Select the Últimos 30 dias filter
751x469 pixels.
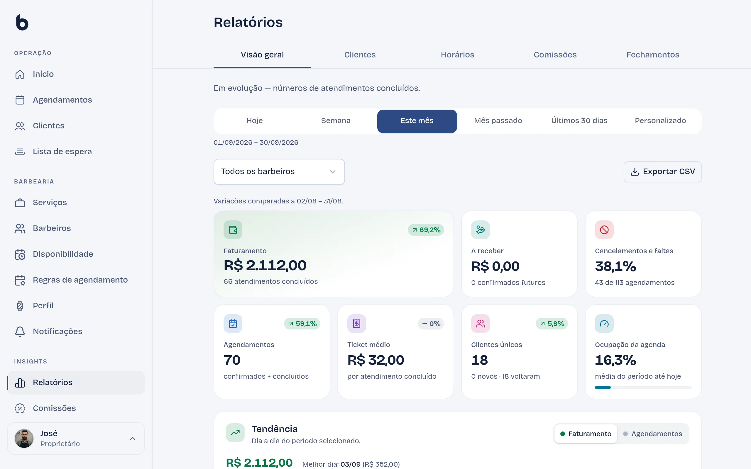(579, 121)
